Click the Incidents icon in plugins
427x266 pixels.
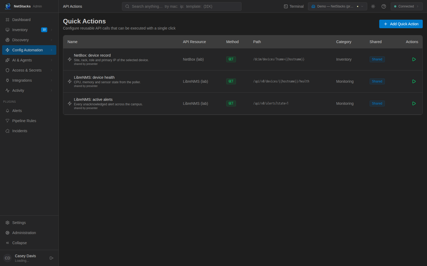(x=7, y=131)
